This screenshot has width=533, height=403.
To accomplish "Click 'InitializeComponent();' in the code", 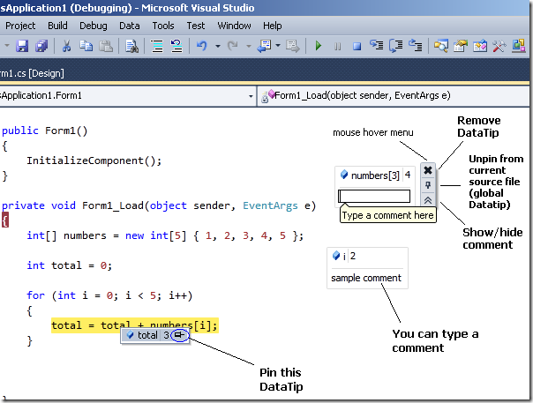I will (x=94, y=160).
